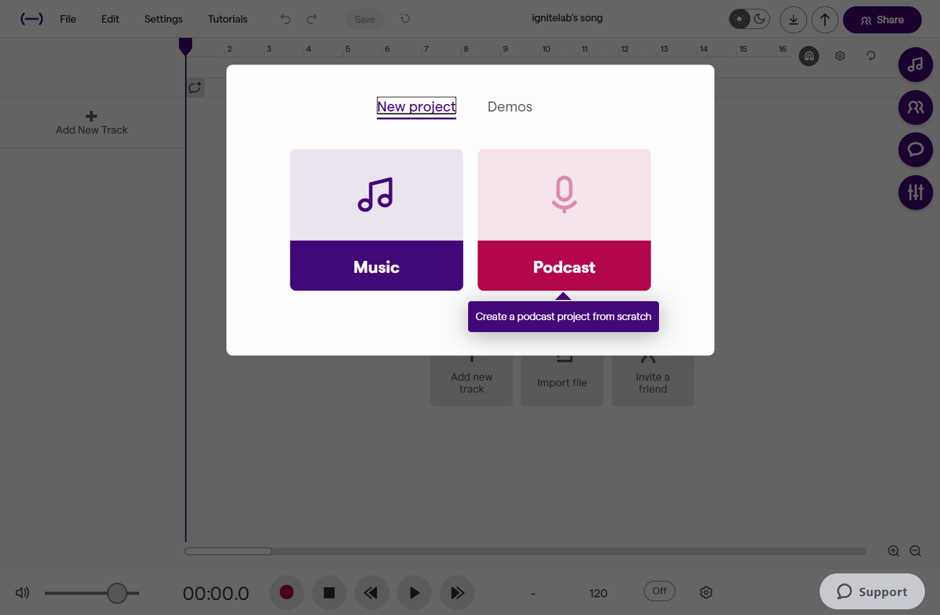The width and height of the screenshot is (940, 615).
Task: Toggle the magnet snap icon
Action: 809,56
